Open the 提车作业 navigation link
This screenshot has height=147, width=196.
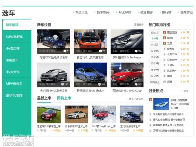point(187,12)
